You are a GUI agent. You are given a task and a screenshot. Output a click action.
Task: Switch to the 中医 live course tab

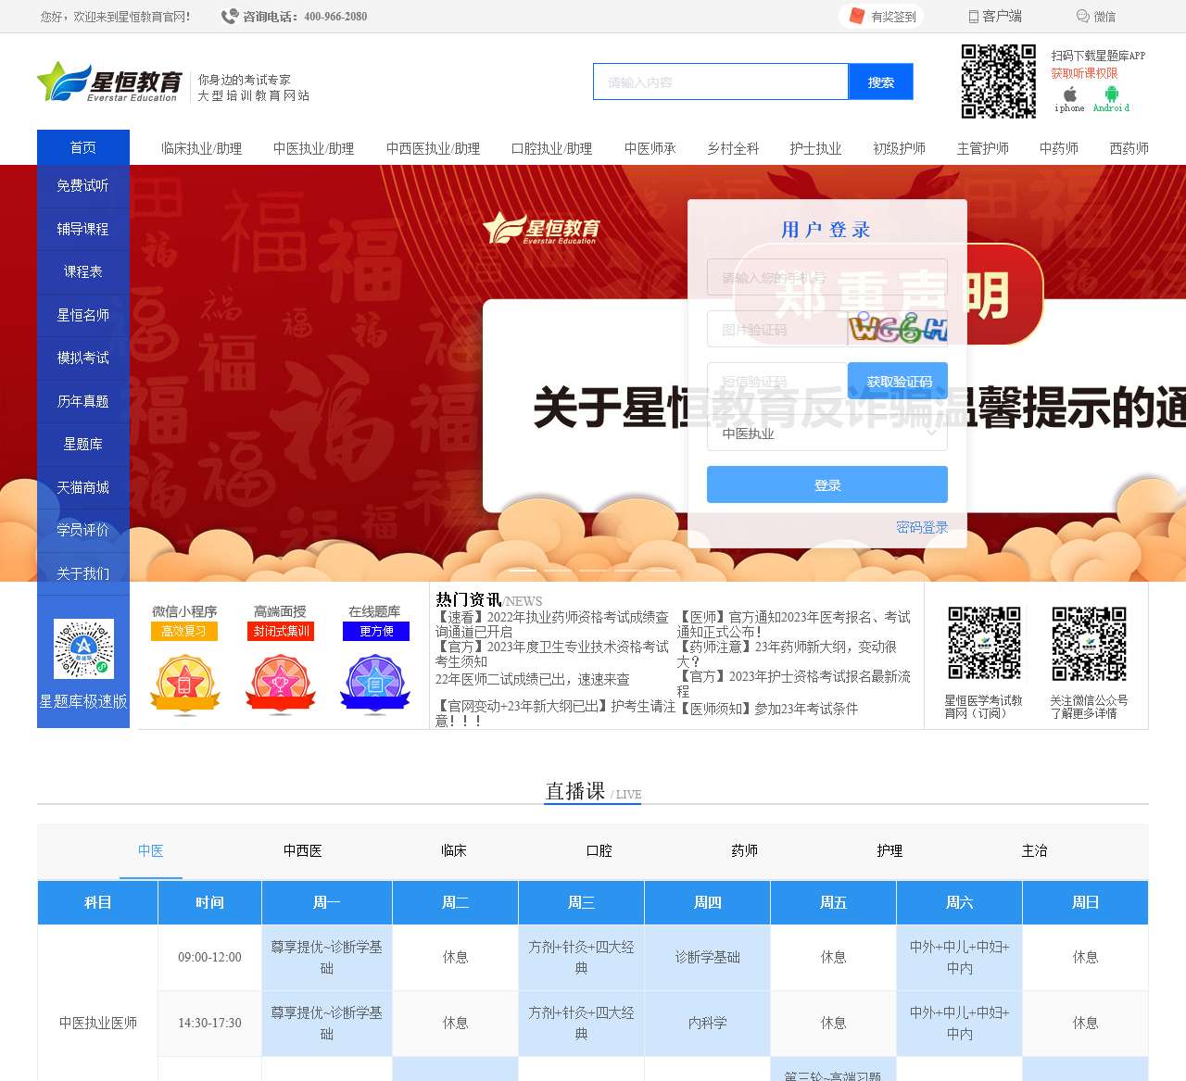click(151, 850)
